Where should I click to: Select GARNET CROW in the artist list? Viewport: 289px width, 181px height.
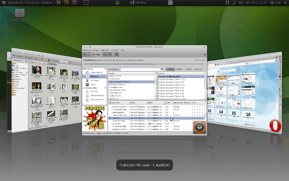coord(131,84)
